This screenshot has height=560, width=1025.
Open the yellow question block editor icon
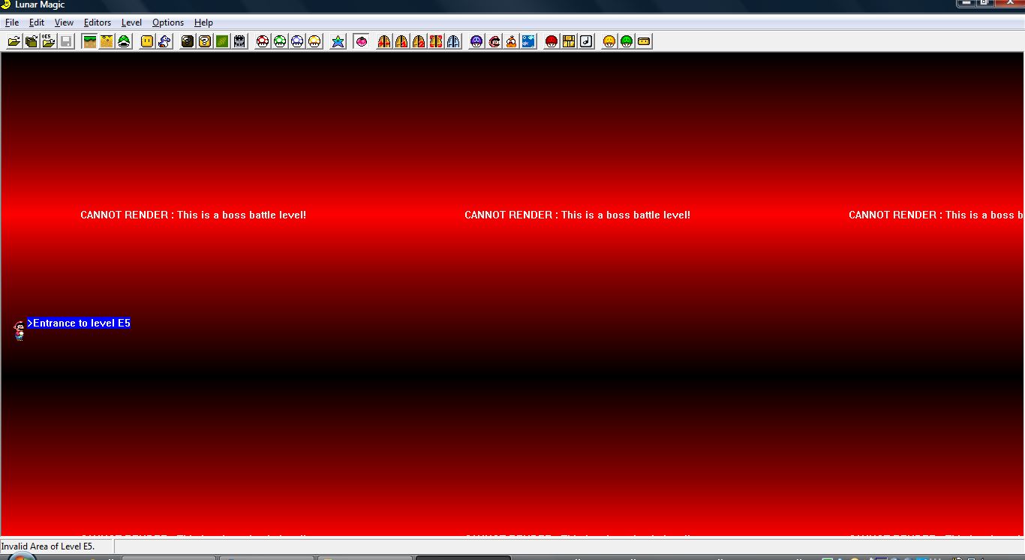point(205,41)
